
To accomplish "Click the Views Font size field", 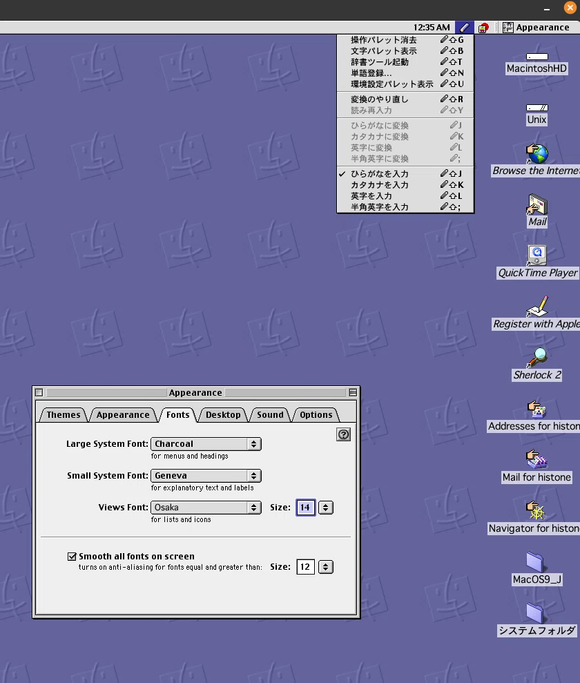I will pos(305,508).
